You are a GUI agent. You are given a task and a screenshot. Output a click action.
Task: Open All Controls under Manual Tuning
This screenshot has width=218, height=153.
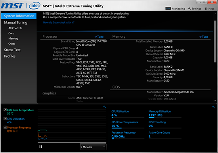tap(15, 28)
